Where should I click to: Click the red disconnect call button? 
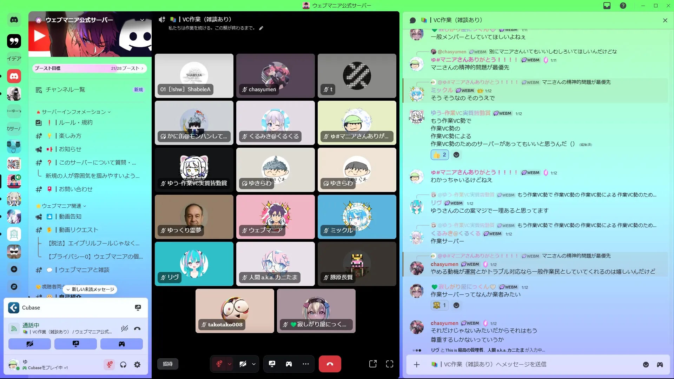[x=330, y=364]
